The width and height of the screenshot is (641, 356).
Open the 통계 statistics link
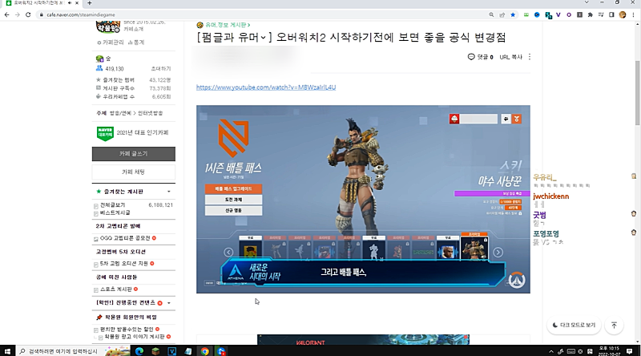[x=136, y=42]
